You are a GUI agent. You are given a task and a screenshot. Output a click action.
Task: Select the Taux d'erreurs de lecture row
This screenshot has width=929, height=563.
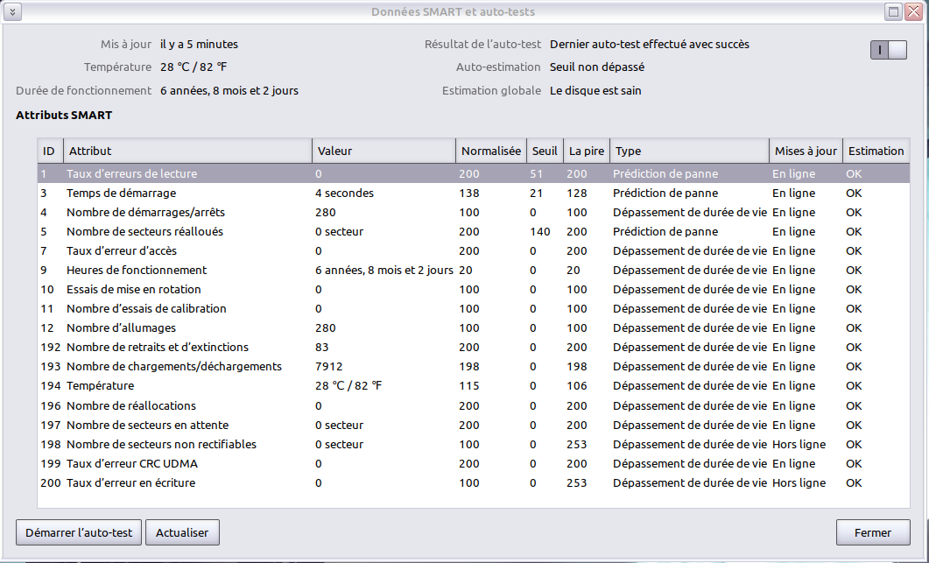pos(474,173)
